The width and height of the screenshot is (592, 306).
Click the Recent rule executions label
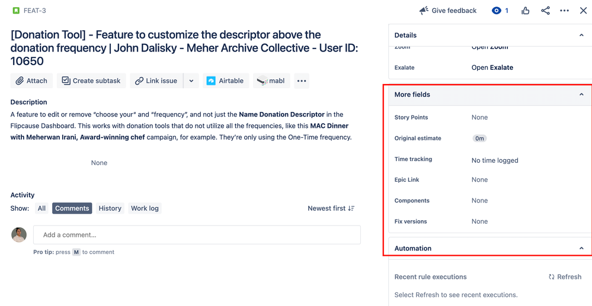tap(430, 277)
